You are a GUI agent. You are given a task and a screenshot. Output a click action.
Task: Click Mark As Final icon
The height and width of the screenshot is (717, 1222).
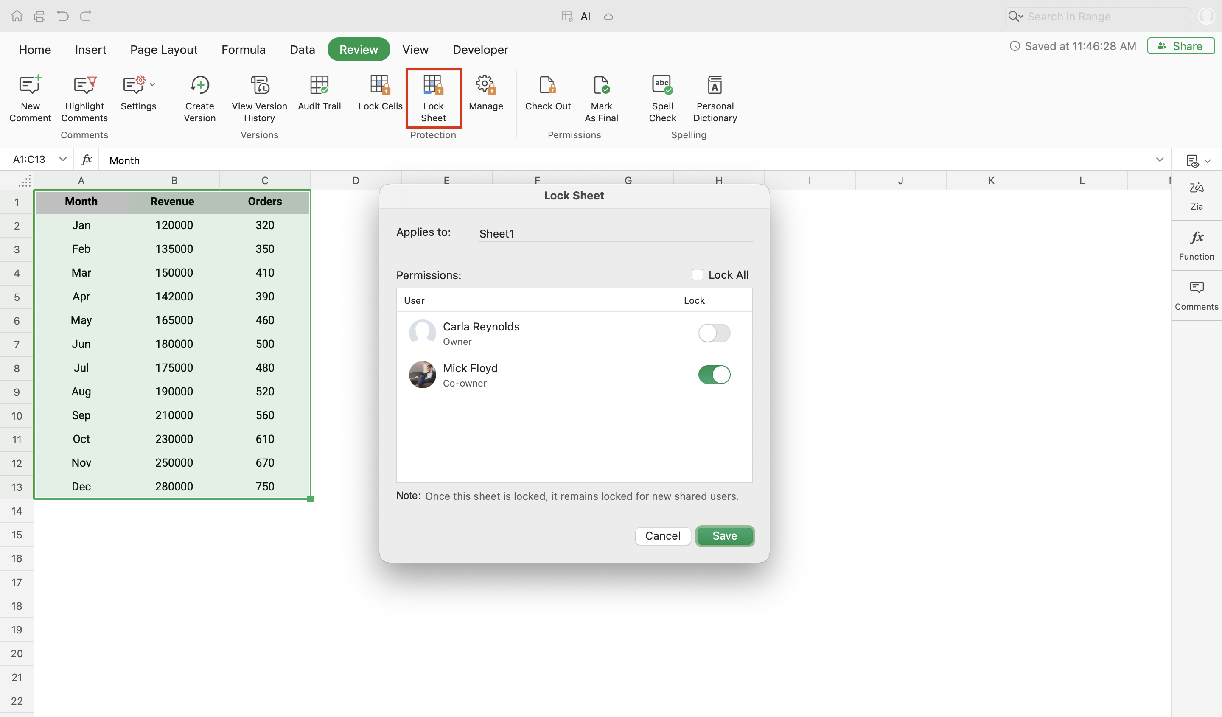click(601, 86)
